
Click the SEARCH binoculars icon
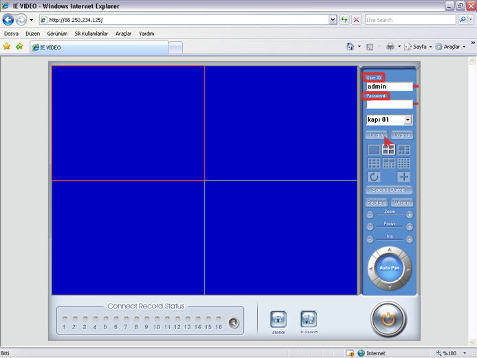pos(278,320)
